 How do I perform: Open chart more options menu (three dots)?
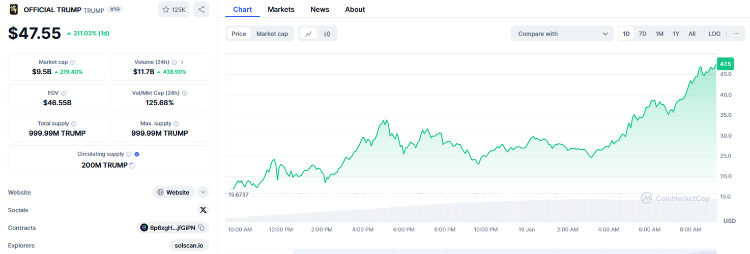pyautogui.click(x=737, y=34)
